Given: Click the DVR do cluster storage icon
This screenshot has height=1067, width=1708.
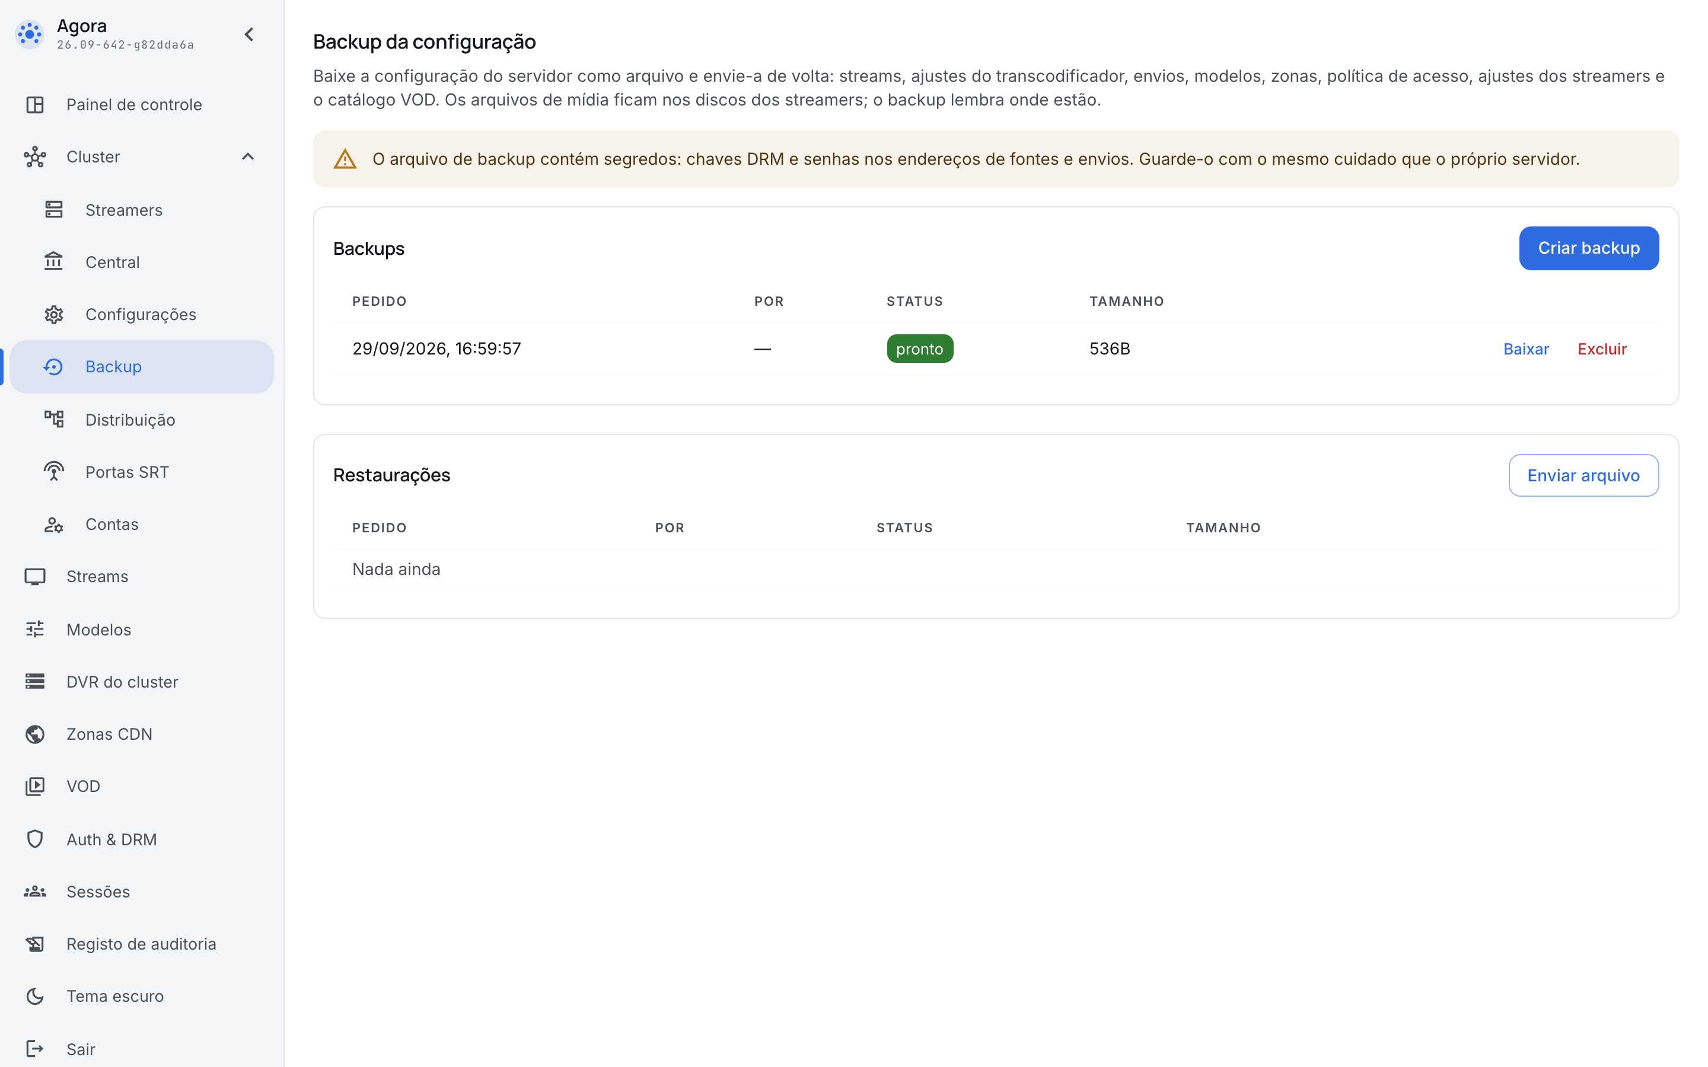Looking at the screenshot, I should point(34,681).
